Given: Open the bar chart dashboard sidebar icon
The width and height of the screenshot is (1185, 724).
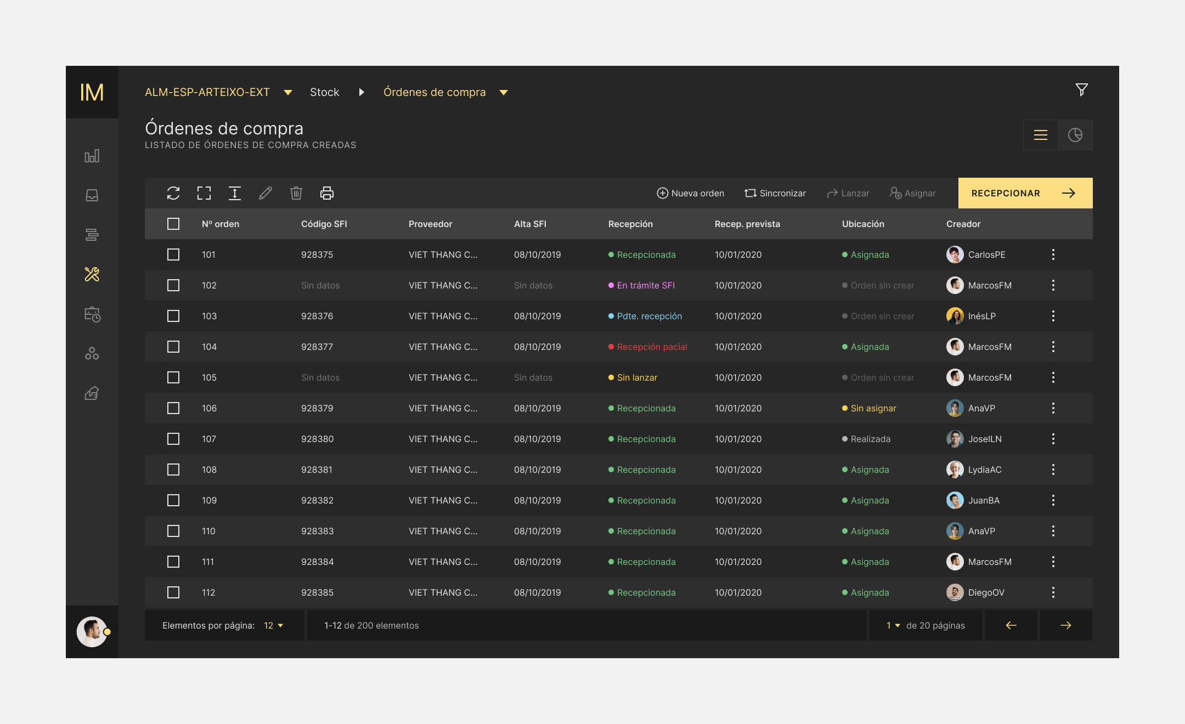Looking at the screenshot, I should (92, 156).
